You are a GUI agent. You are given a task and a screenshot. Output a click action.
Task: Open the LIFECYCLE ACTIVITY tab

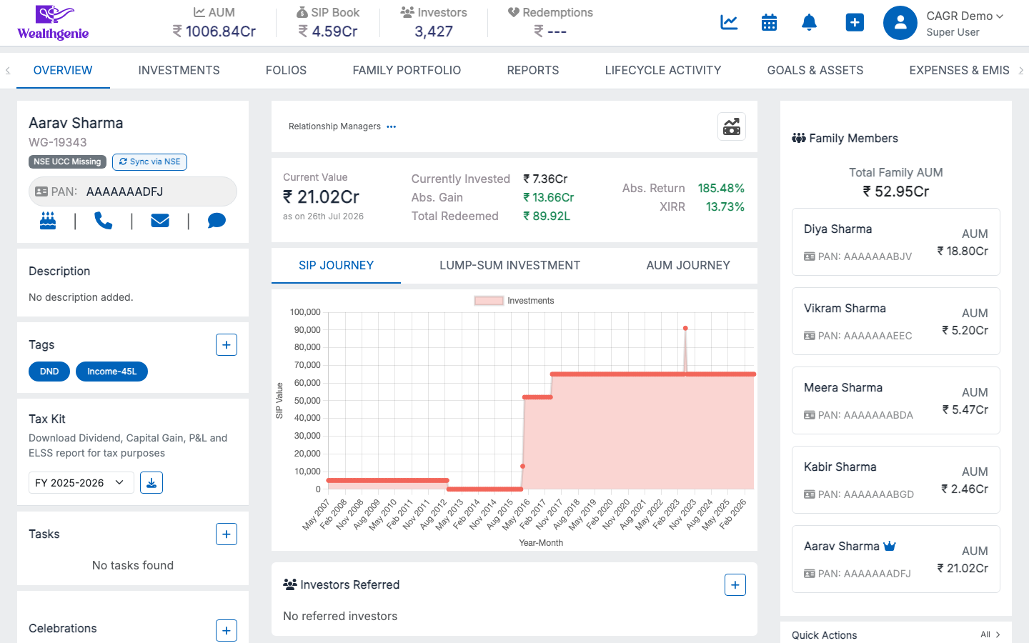pos(663,70)
